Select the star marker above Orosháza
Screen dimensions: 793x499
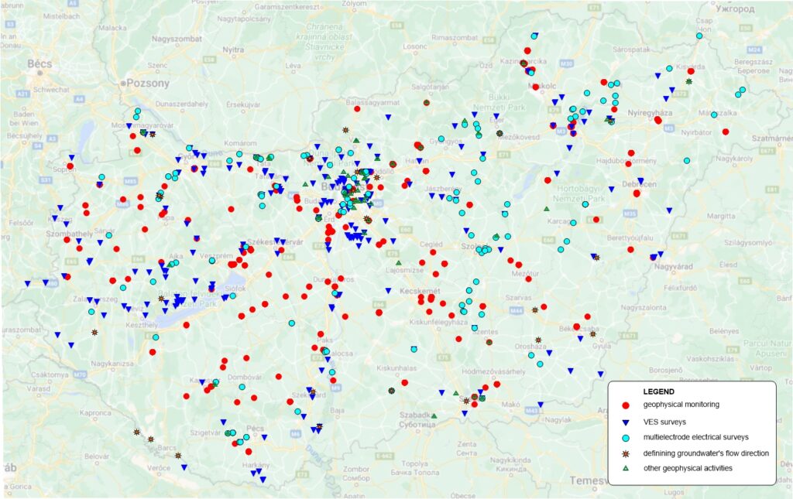point(538,340)
